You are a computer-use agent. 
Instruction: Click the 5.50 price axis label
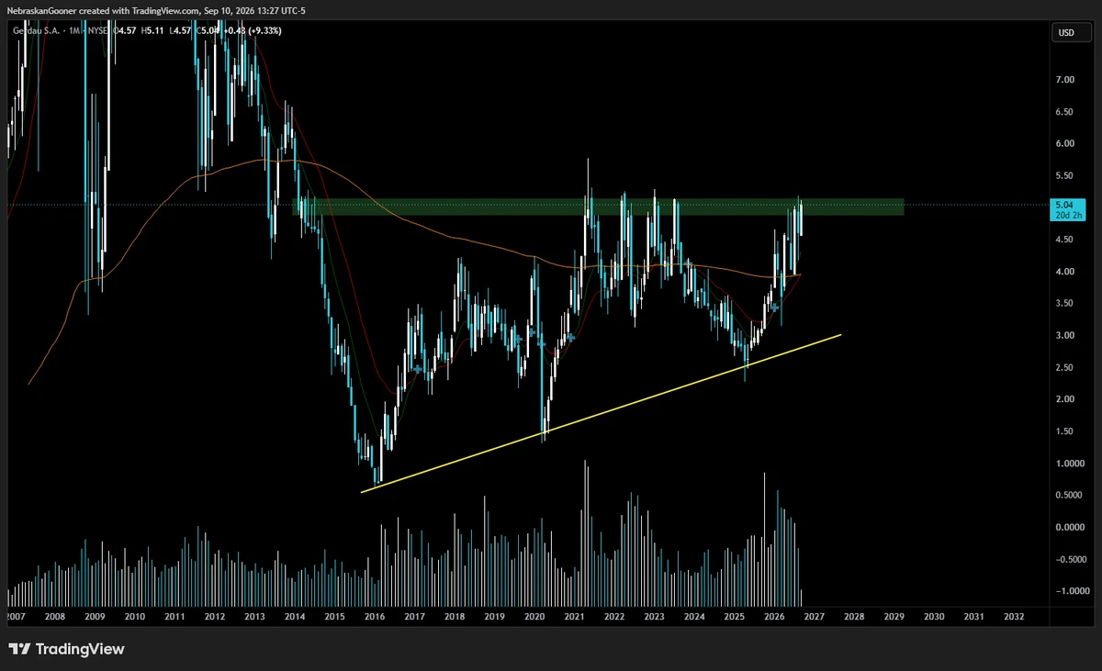pos(1065,175)
